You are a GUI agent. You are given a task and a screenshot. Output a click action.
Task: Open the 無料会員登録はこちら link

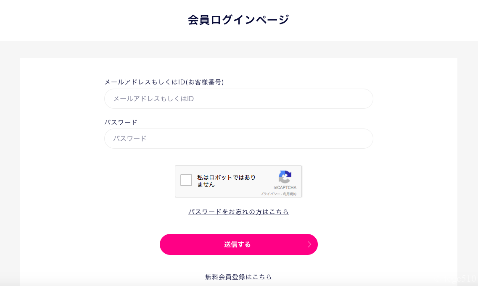coord(238,277)
